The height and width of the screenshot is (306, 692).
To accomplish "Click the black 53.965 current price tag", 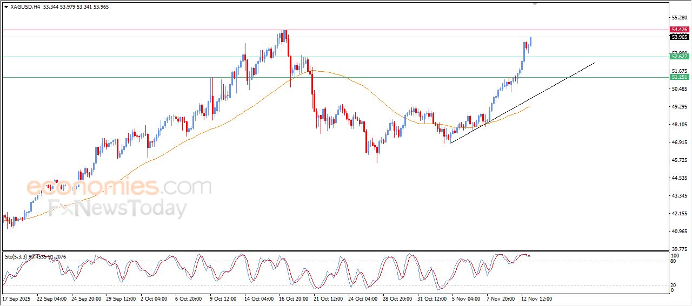I will click(x=679, y=37).
